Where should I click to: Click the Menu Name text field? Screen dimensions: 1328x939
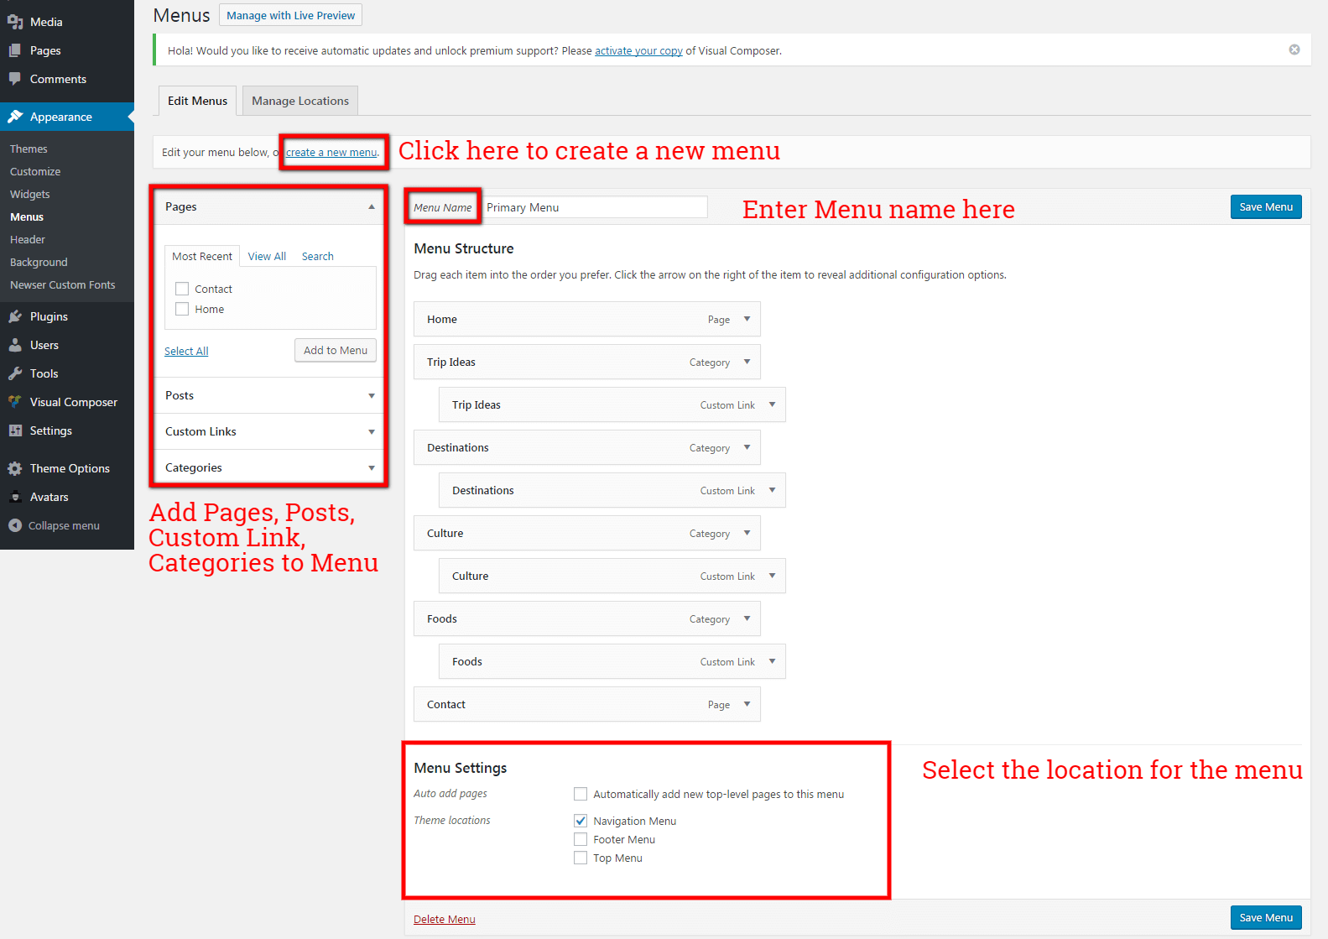595,207
